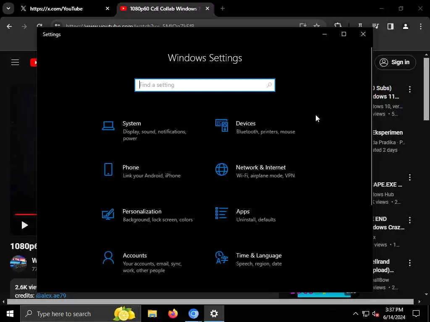Close the x.com/YouTube tab
Viewport: 430px width, 322px height.
click(x=107, y=8)
